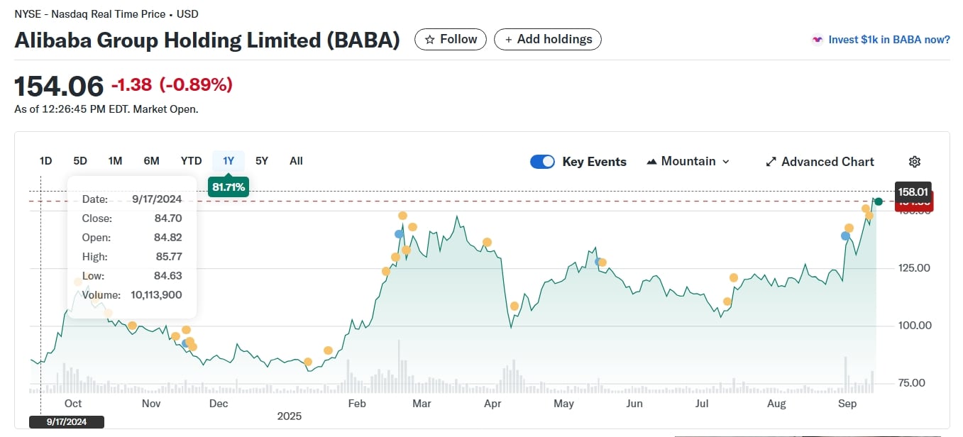Image resolution: width=963 pixels, height=437 pixels.
Task: Select the 1Y range tab
Action: (x=228, y=161)
